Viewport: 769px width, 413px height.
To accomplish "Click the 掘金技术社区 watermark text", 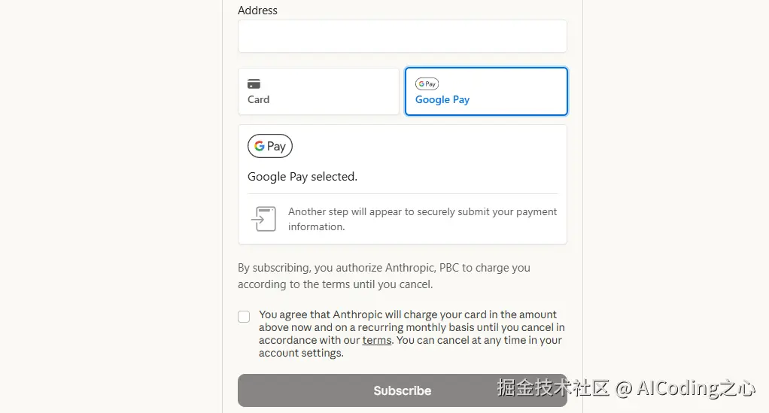I will click(x=553, y=388).
